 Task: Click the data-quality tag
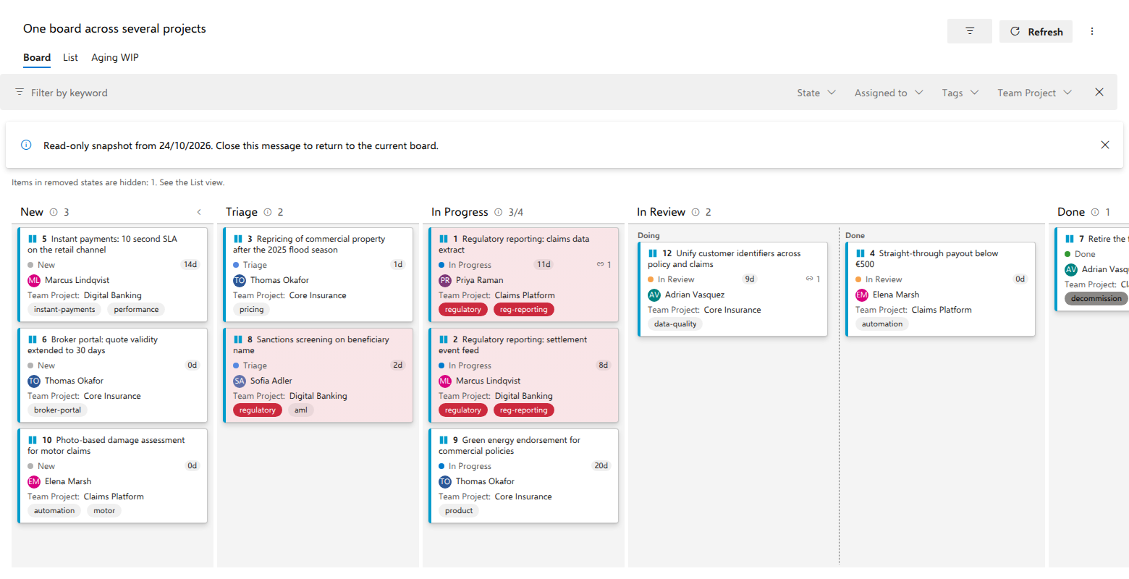click(675, 324)
